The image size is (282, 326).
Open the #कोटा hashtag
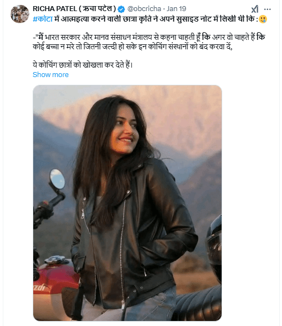[x=43, y=19]
